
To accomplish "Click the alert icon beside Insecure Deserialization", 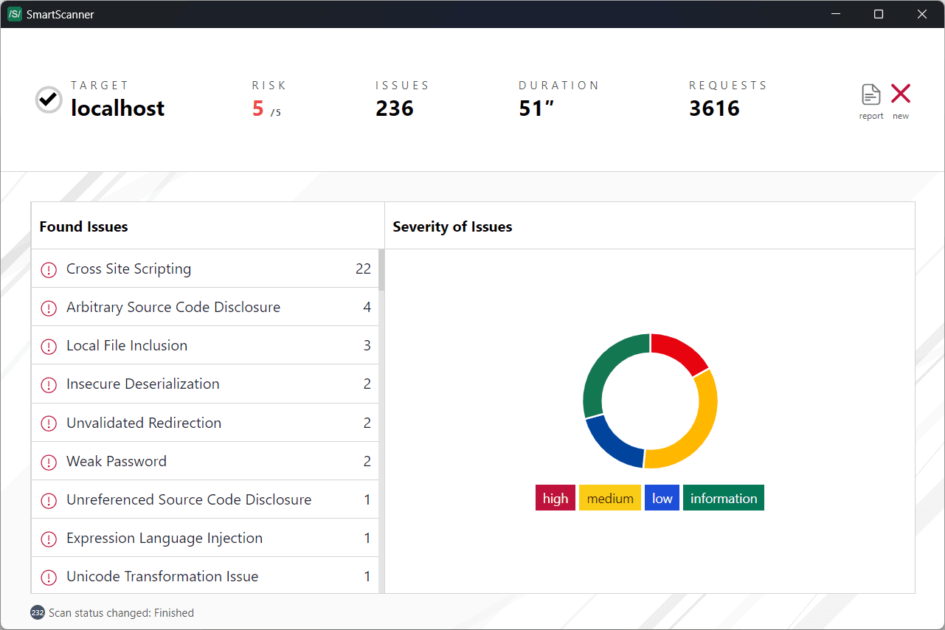I will (49, 384).
